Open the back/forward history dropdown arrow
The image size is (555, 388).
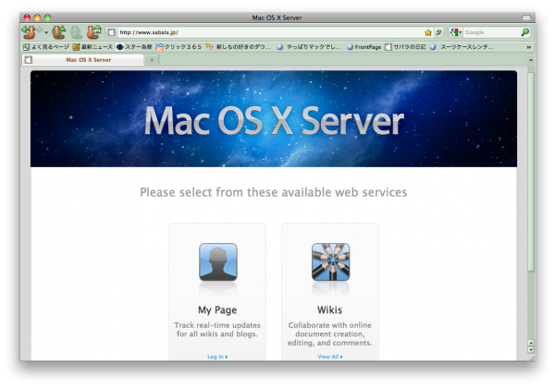(x=46, y=32)
